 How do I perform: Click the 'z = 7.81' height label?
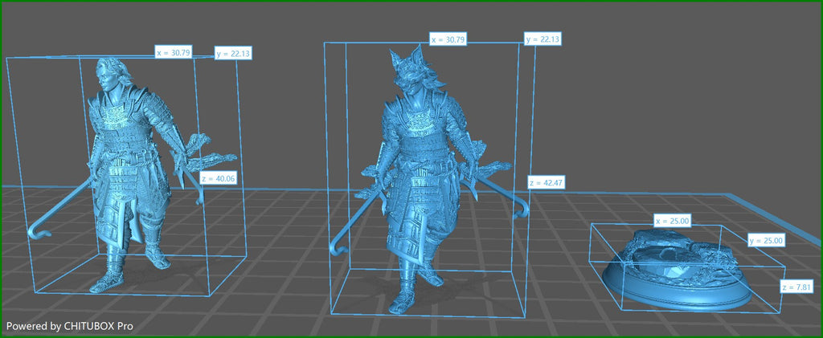[x=796, y=287]
